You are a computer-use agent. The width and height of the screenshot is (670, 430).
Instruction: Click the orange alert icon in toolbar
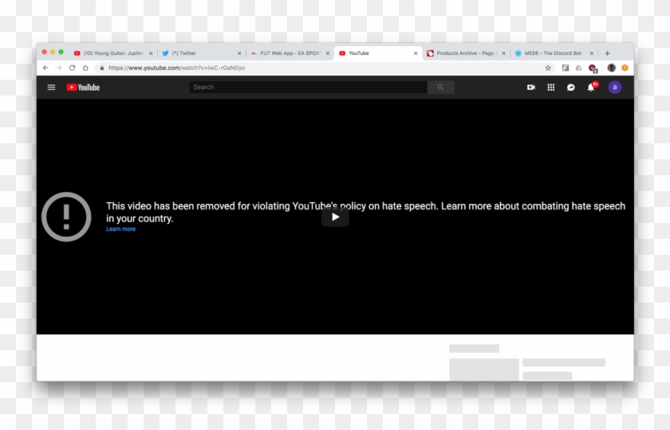(625, 68)
